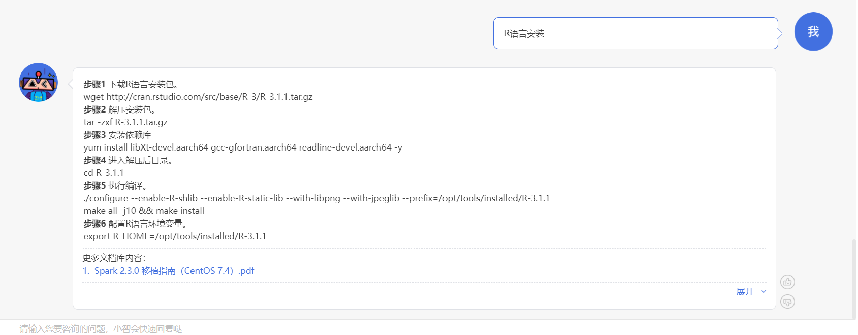Image resolution: width=858 pixels, height=335 pixels.
Task: Click the vertical scrollbar on the right
Action: coord(853,278)
